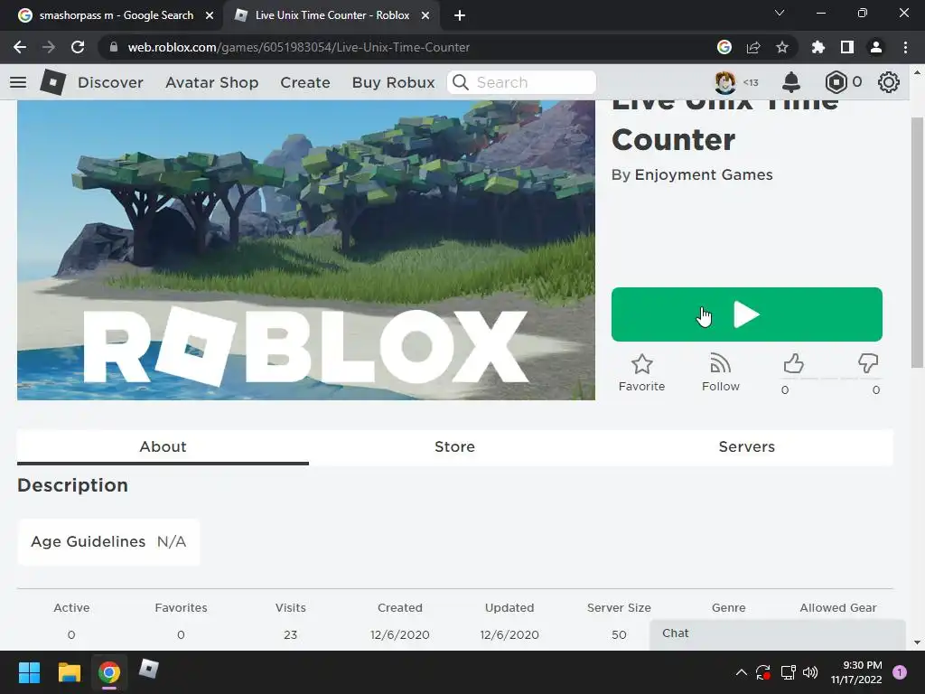Follow the game via Follow icon

point(720,373)
